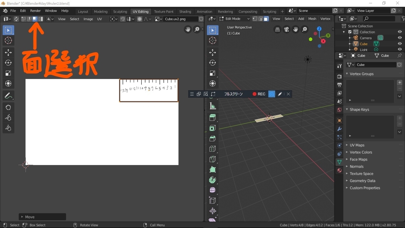Select the Loop Cut tool

pos(213,149)
